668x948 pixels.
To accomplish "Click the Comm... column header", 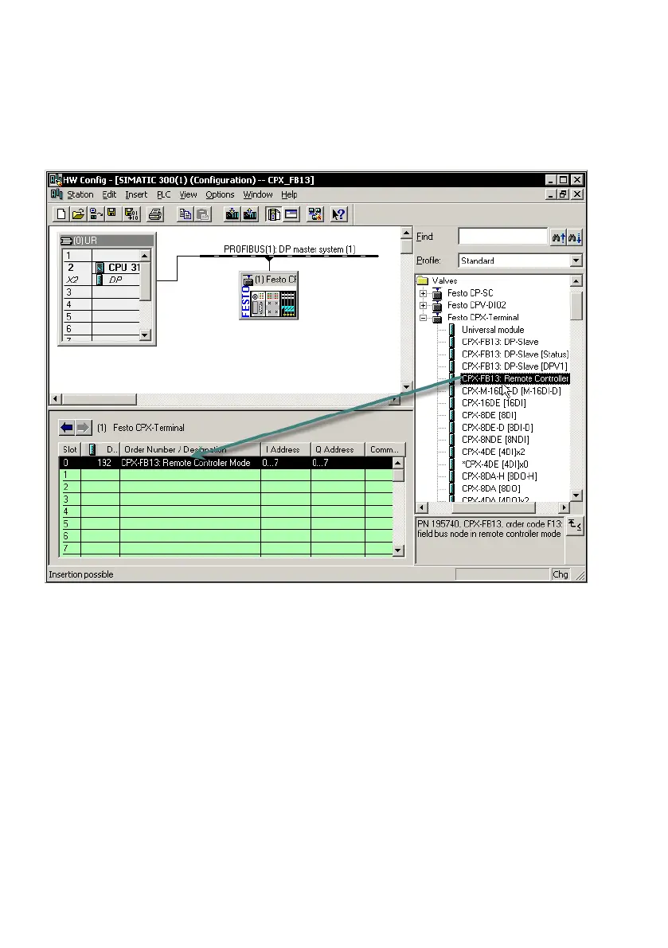I will point(384,449).
